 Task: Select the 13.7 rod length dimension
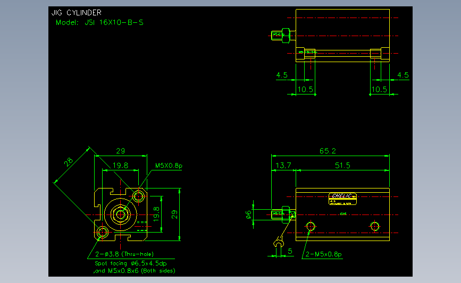(283, 165)
